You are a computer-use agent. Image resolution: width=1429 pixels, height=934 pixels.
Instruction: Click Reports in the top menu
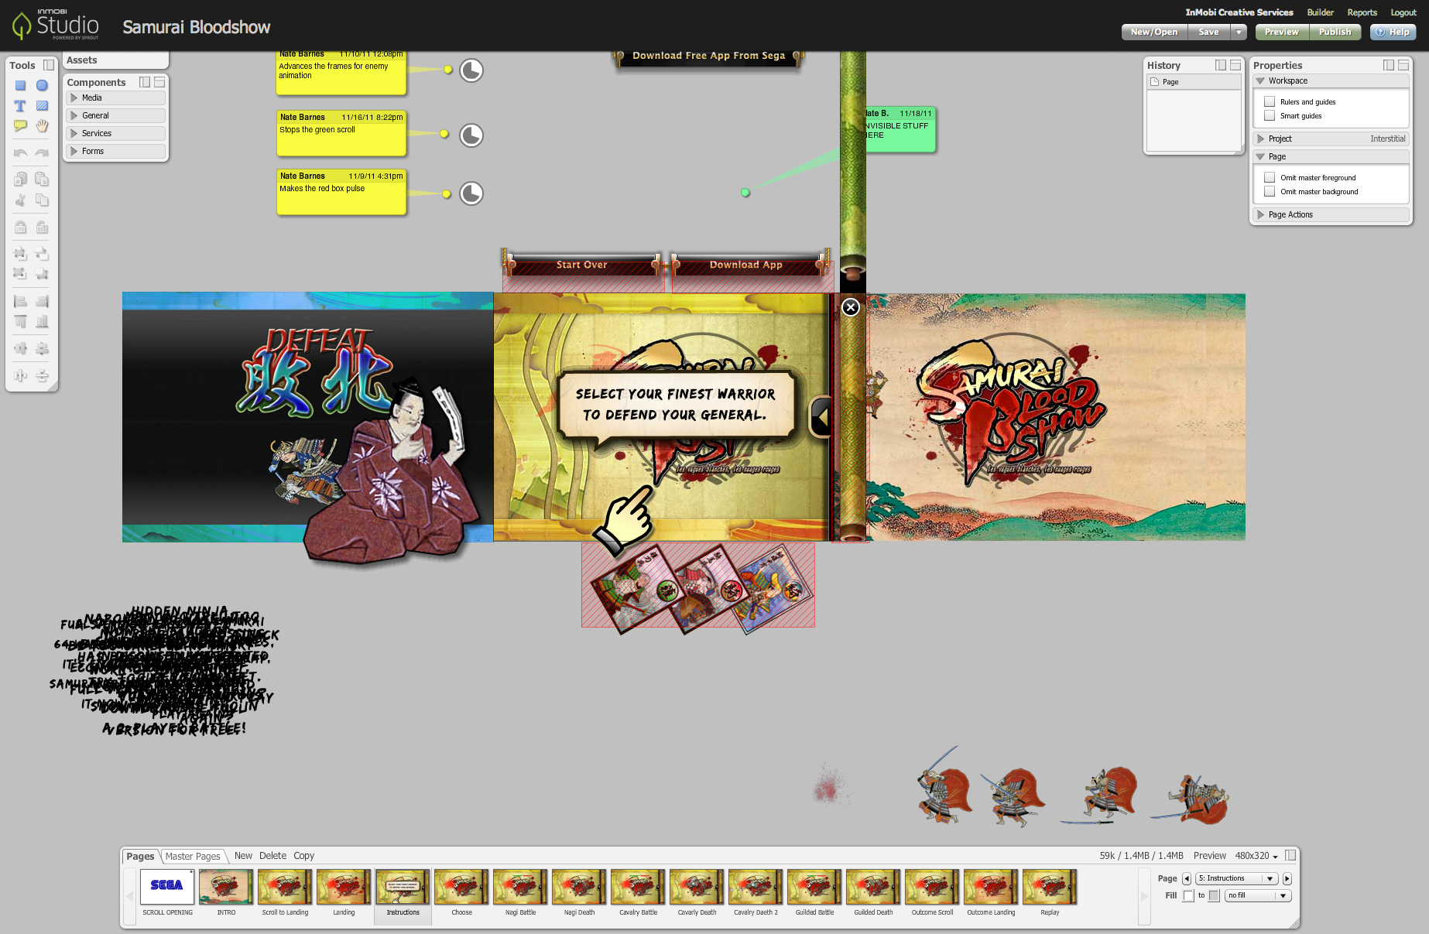point(1362,12)
